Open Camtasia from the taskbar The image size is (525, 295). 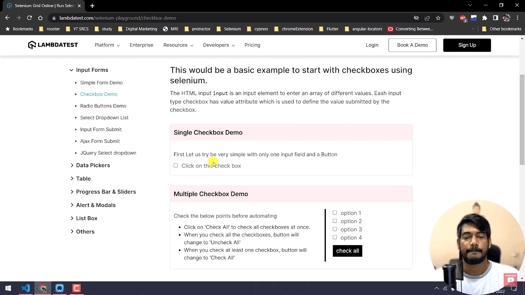[76, 288]
